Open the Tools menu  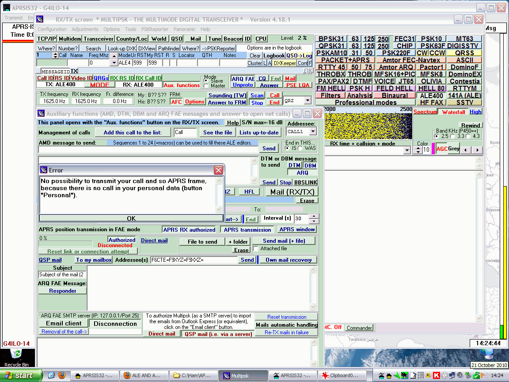[x=130, y=29]
